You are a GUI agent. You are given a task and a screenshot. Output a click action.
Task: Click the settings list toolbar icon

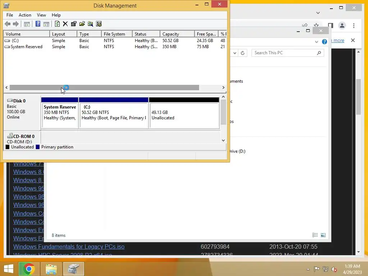[x=99, y=24]
